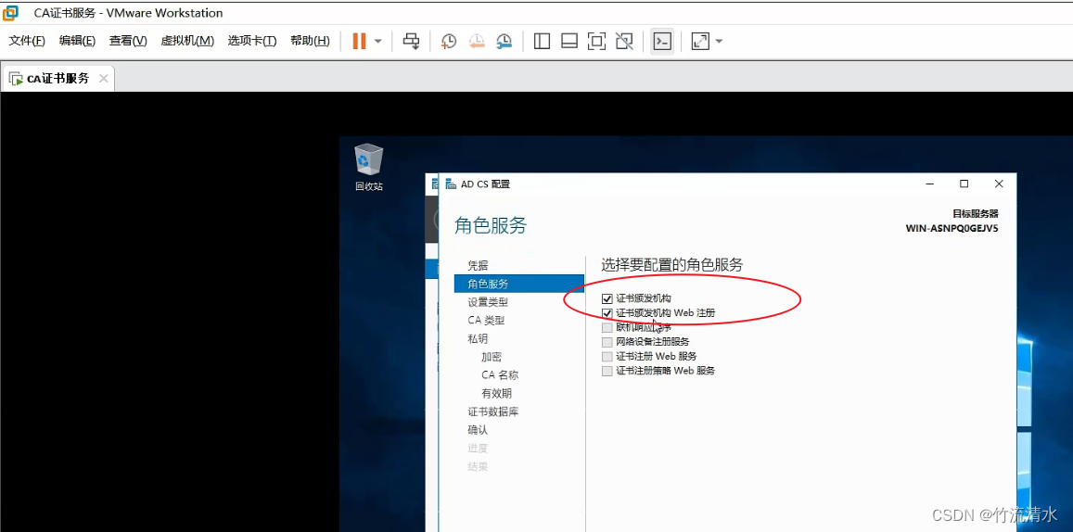The image size is (1073, 532).
Task: Open the power options dropdown arrow
Action: pyautogui.click(x=377, y=41)
